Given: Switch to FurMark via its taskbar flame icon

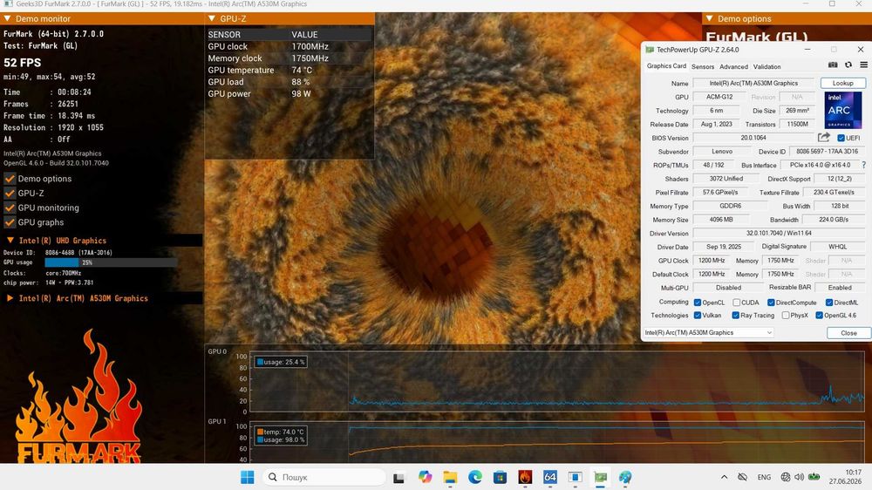Looking at the screenshot, I should 525,477.
